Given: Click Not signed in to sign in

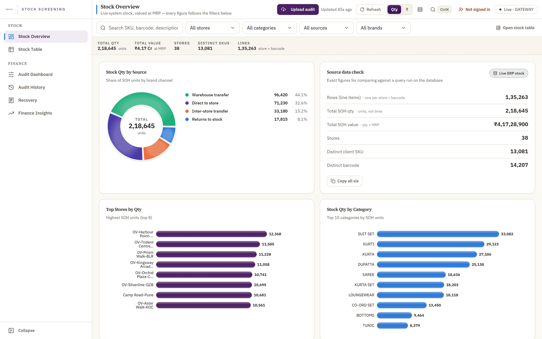Looking at the screenshot, I should point(474,10).
